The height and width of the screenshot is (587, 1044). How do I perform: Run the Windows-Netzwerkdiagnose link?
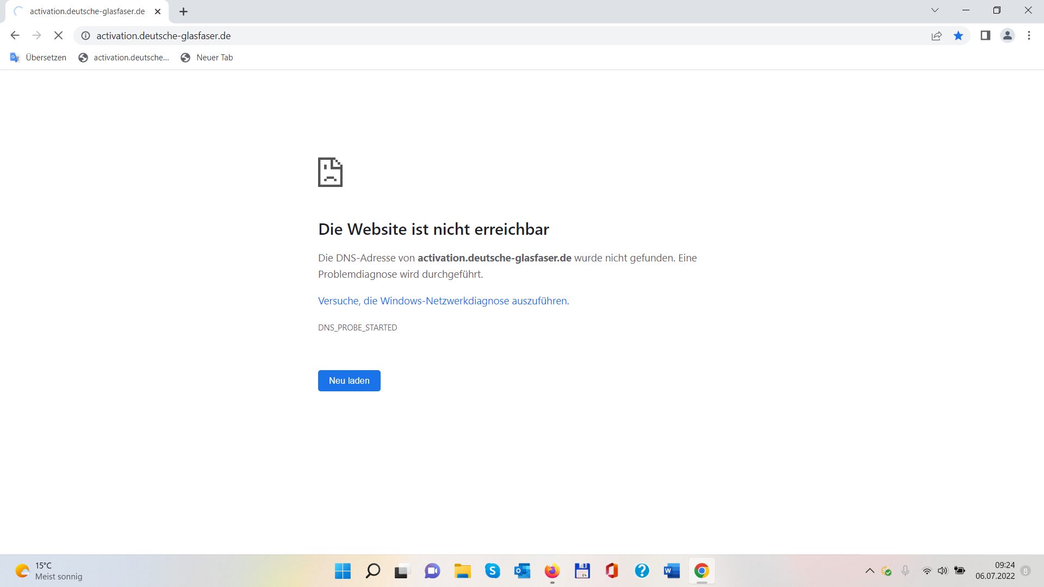click(444, 301)
